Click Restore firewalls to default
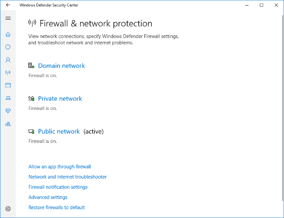The width and height of the screenshot is (284, 218). (56, 207)
